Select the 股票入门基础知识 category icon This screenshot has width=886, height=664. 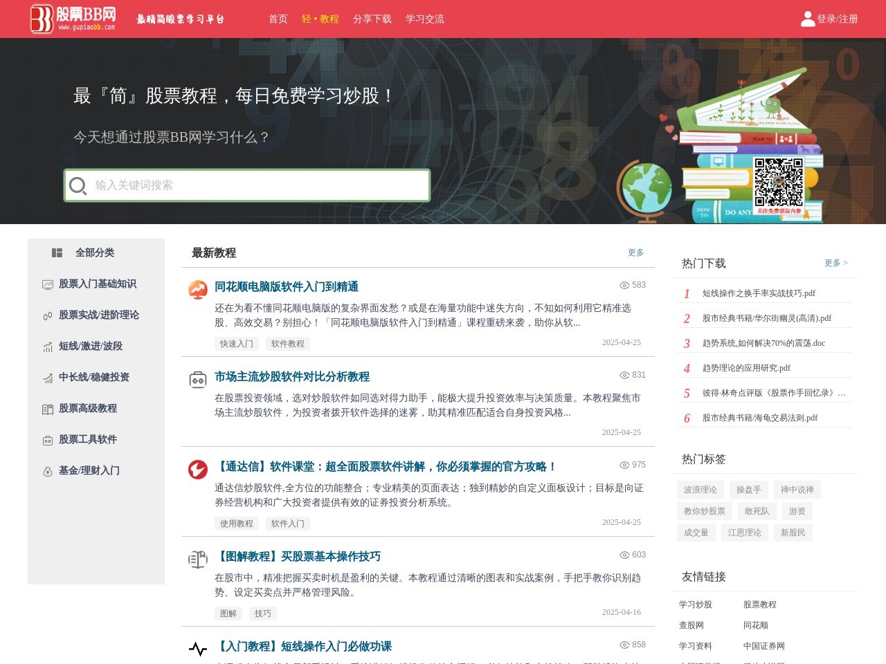47,284
